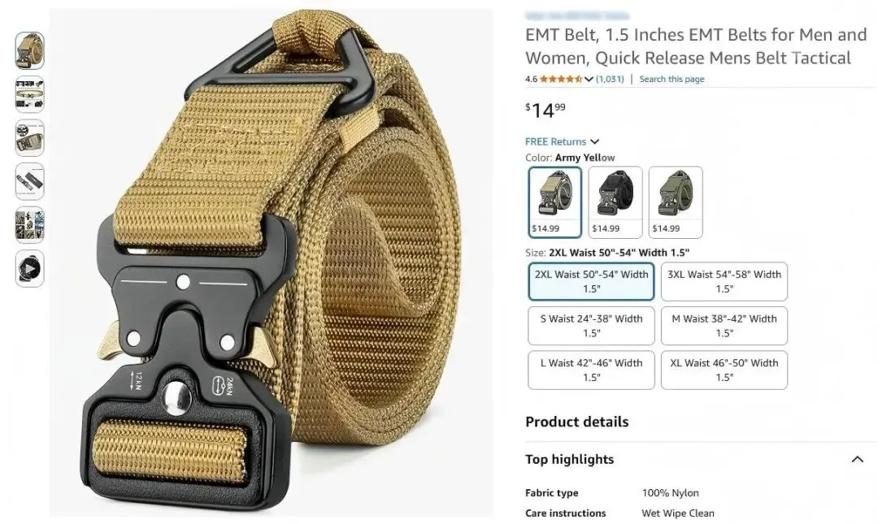Image resolution: width=878 pixels, height=524 pixels.
Task: Pick size S Waist 24"-38"
Action: click(591, 326)
